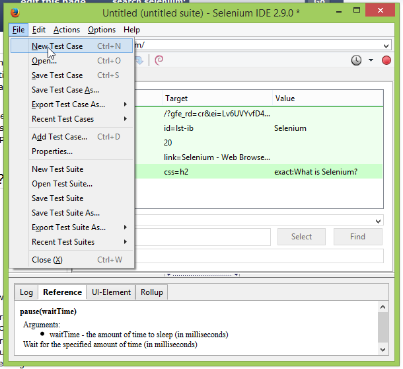Open the Base URL dropdown arrow
This screenshot has width=403, height=369.
pyautogui.click(x=386, y=46)
